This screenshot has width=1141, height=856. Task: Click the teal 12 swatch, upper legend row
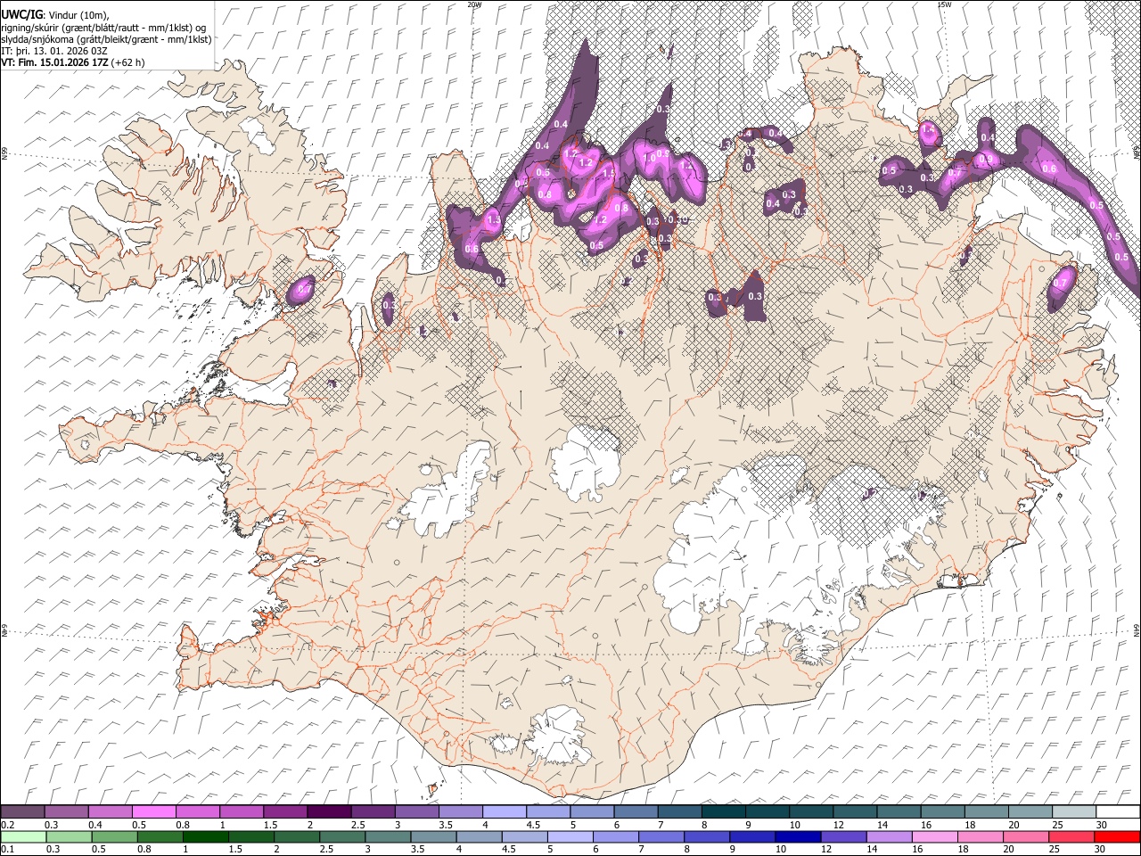854,812
